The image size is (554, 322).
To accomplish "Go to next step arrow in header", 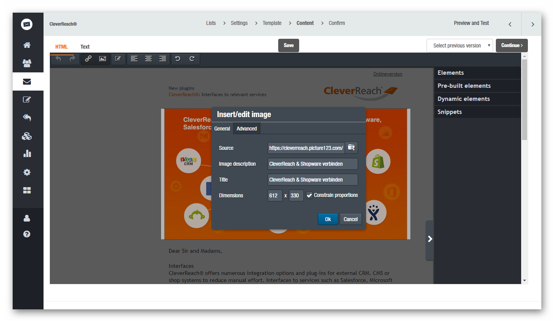I will point(533,24).
